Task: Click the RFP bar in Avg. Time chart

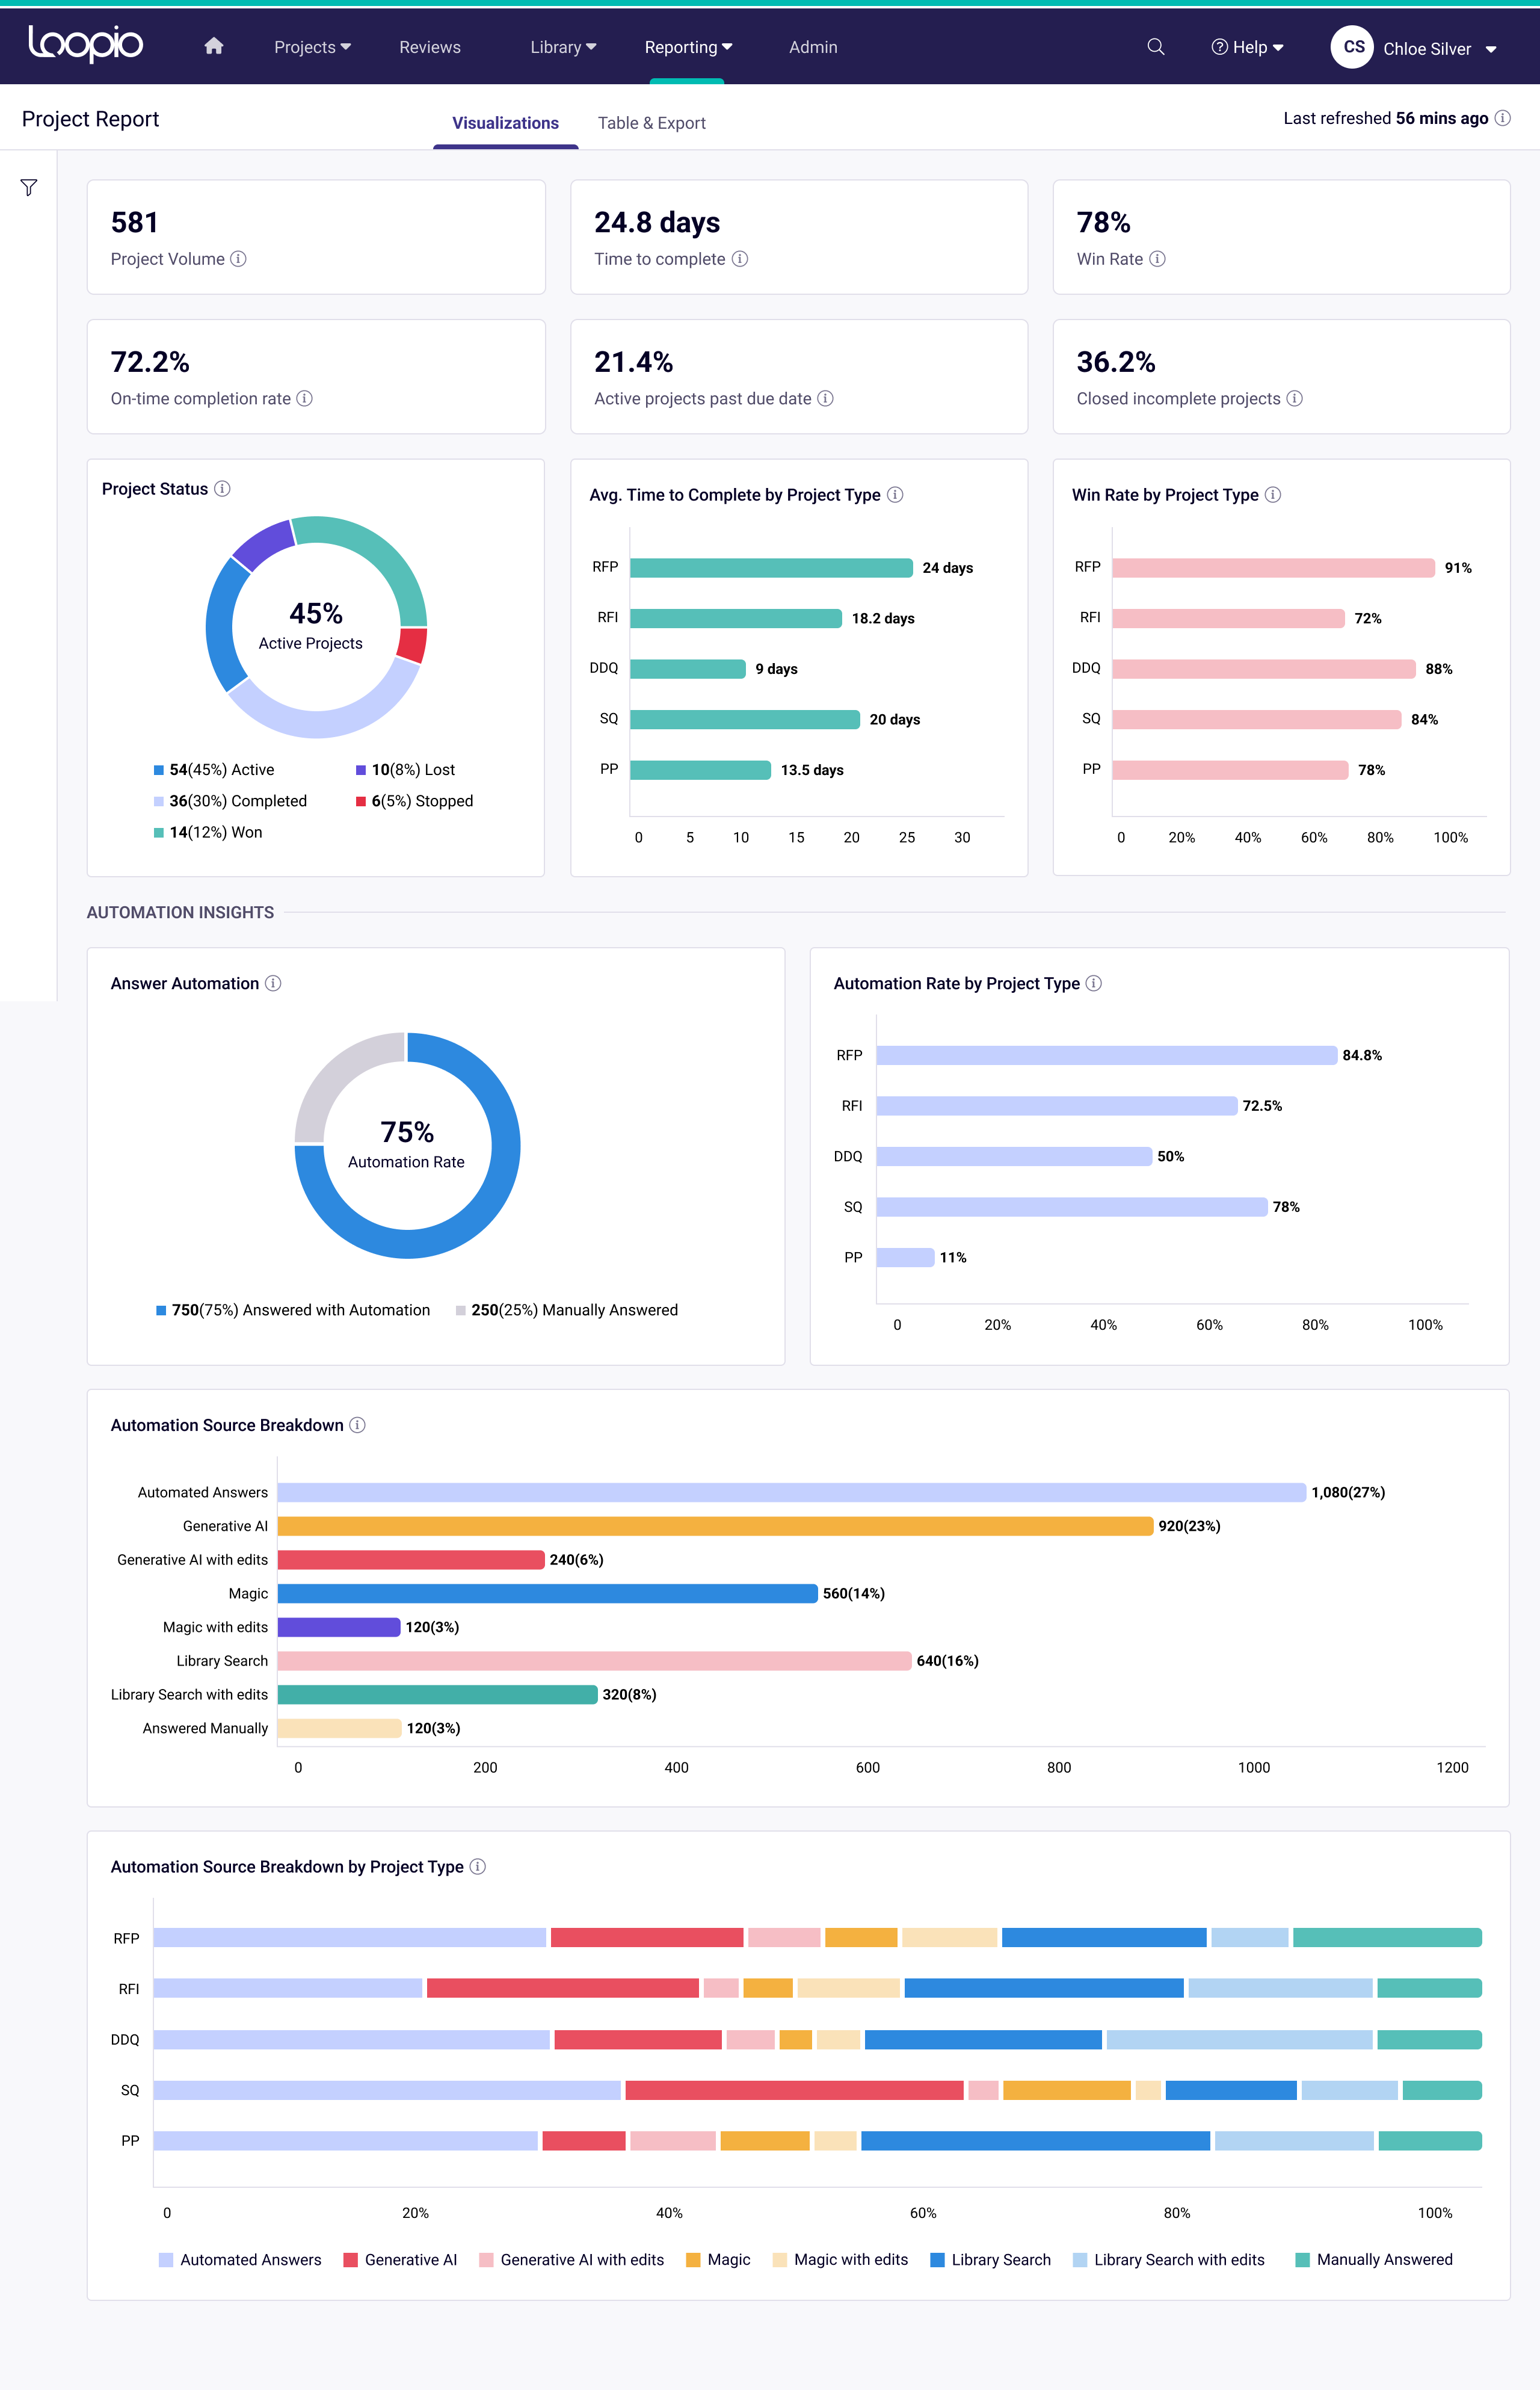Action: coord(771,567)
